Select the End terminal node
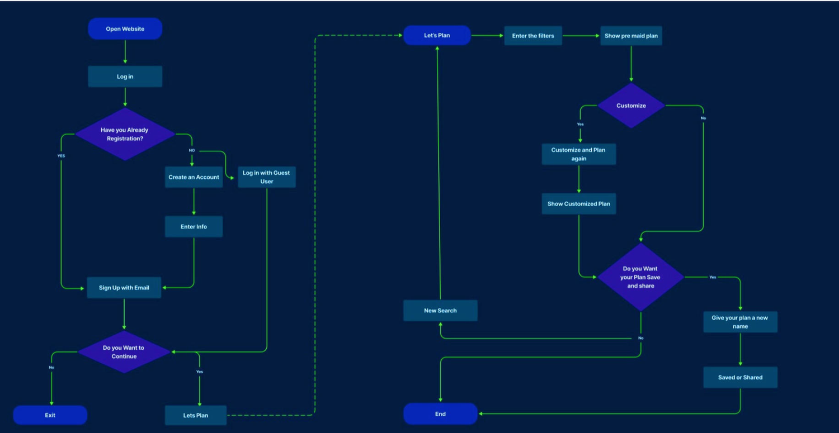The width and height of the screenshot is (839, 433). (x=440, y=414)
